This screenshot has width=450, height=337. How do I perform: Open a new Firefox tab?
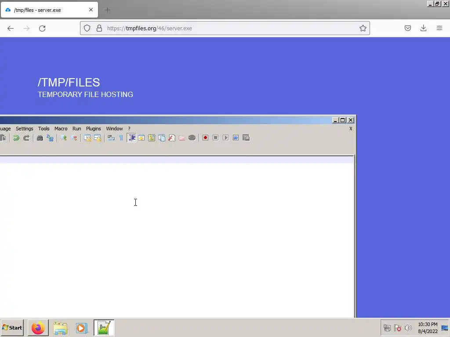coord(108,10)
